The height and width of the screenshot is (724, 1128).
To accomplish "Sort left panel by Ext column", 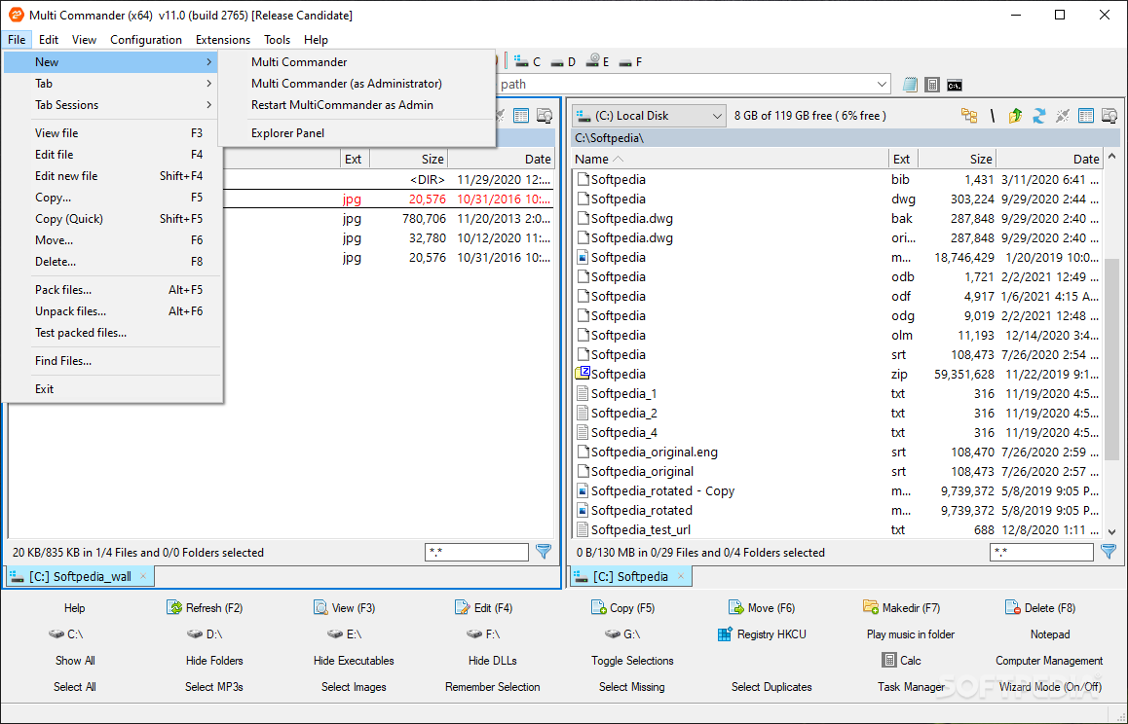I will [x=354, y=159].
